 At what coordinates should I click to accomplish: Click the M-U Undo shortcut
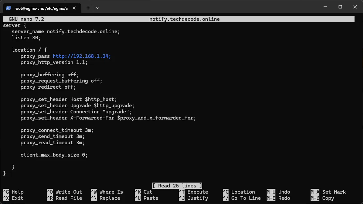(278, 192)
